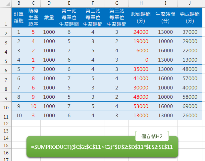205x161 pixels.
Task: Select column I header
Action: [165, 3]
